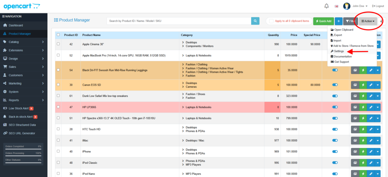Open row action dropdown arrow for Canon EOS 5D
This screenshot has height=177, width=388.
[x=378, y=85]
